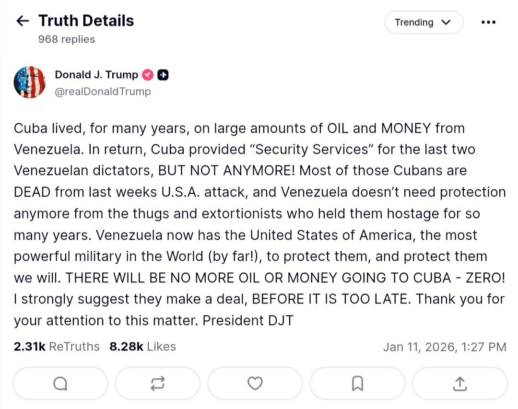View the 8.28k Likes list
Image resolution: width=518 pixels, height=409 pixels.
pos(142,347)
